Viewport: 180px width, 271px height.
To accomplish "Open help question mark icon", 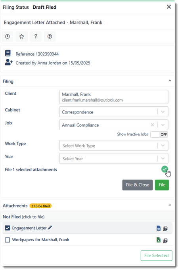I will point(50,37).
